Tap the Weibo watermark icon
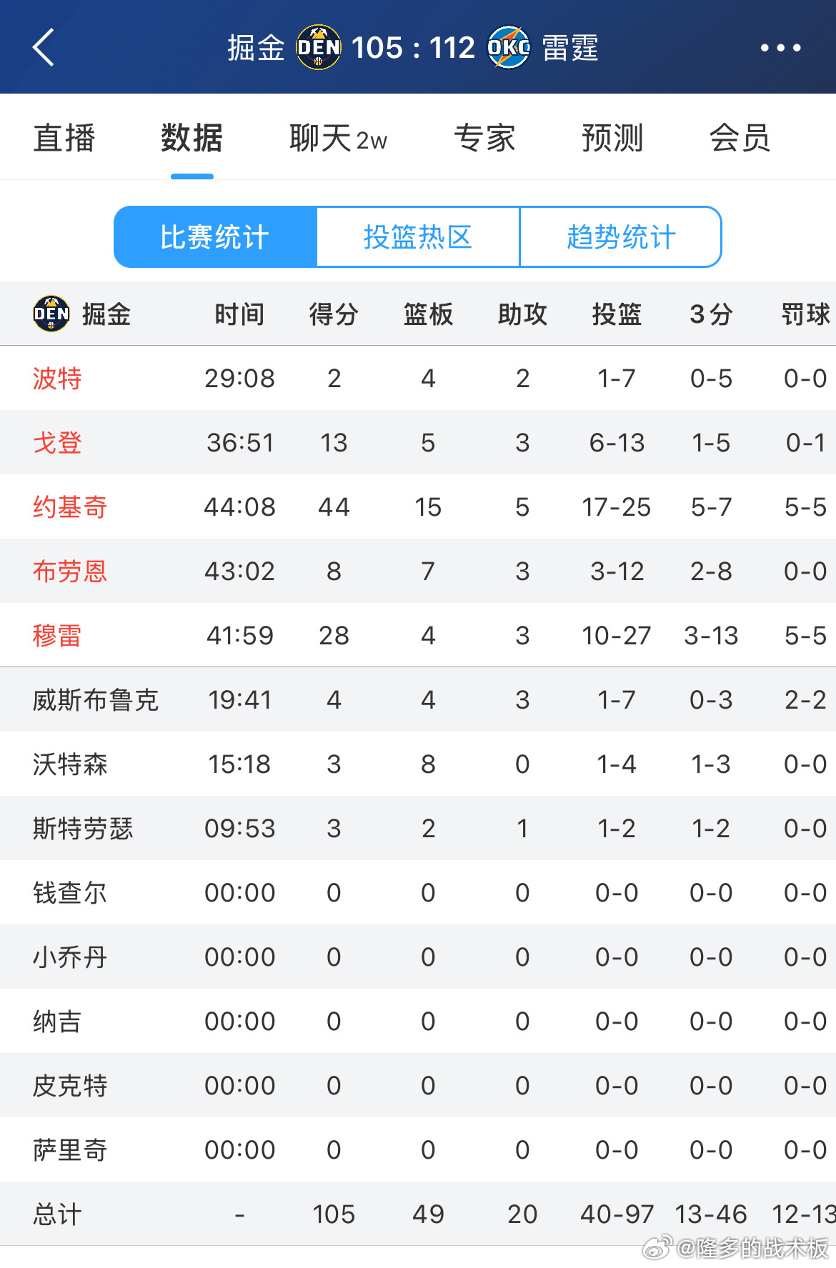Screen dimensions: 836x1268 [657, 1248]
